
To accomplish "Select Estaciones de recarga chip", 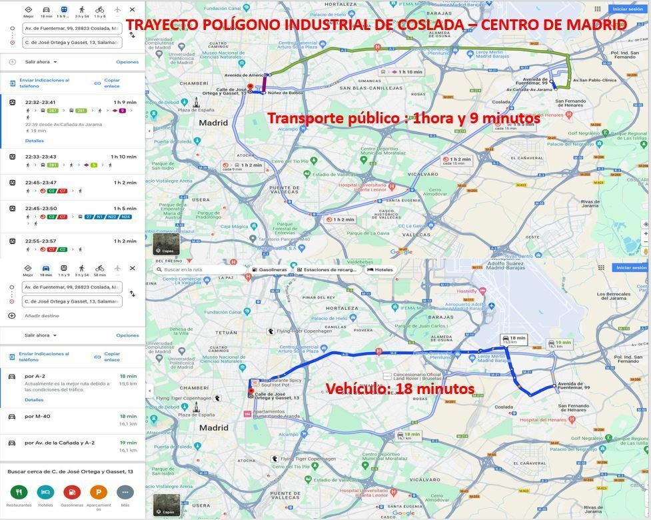I will pyautogui.click(x=327, y=269).
